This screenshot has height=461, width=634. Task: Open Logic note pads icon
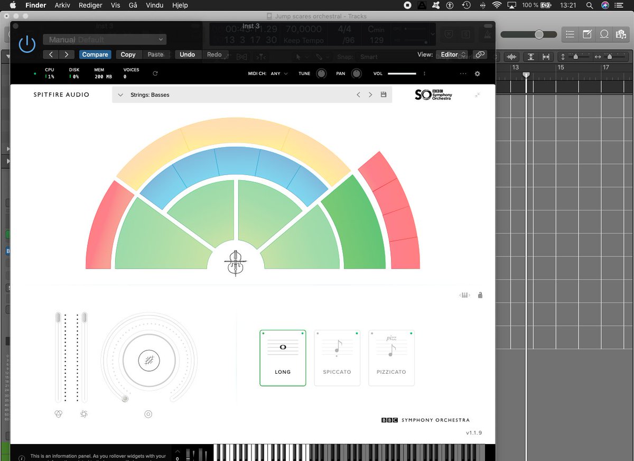click(587, 34)
